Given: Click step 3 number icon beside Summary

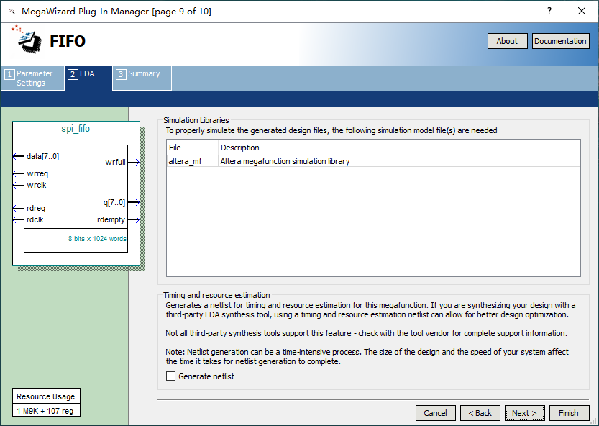Looking at the screenshot, I should tap(121, 74).
